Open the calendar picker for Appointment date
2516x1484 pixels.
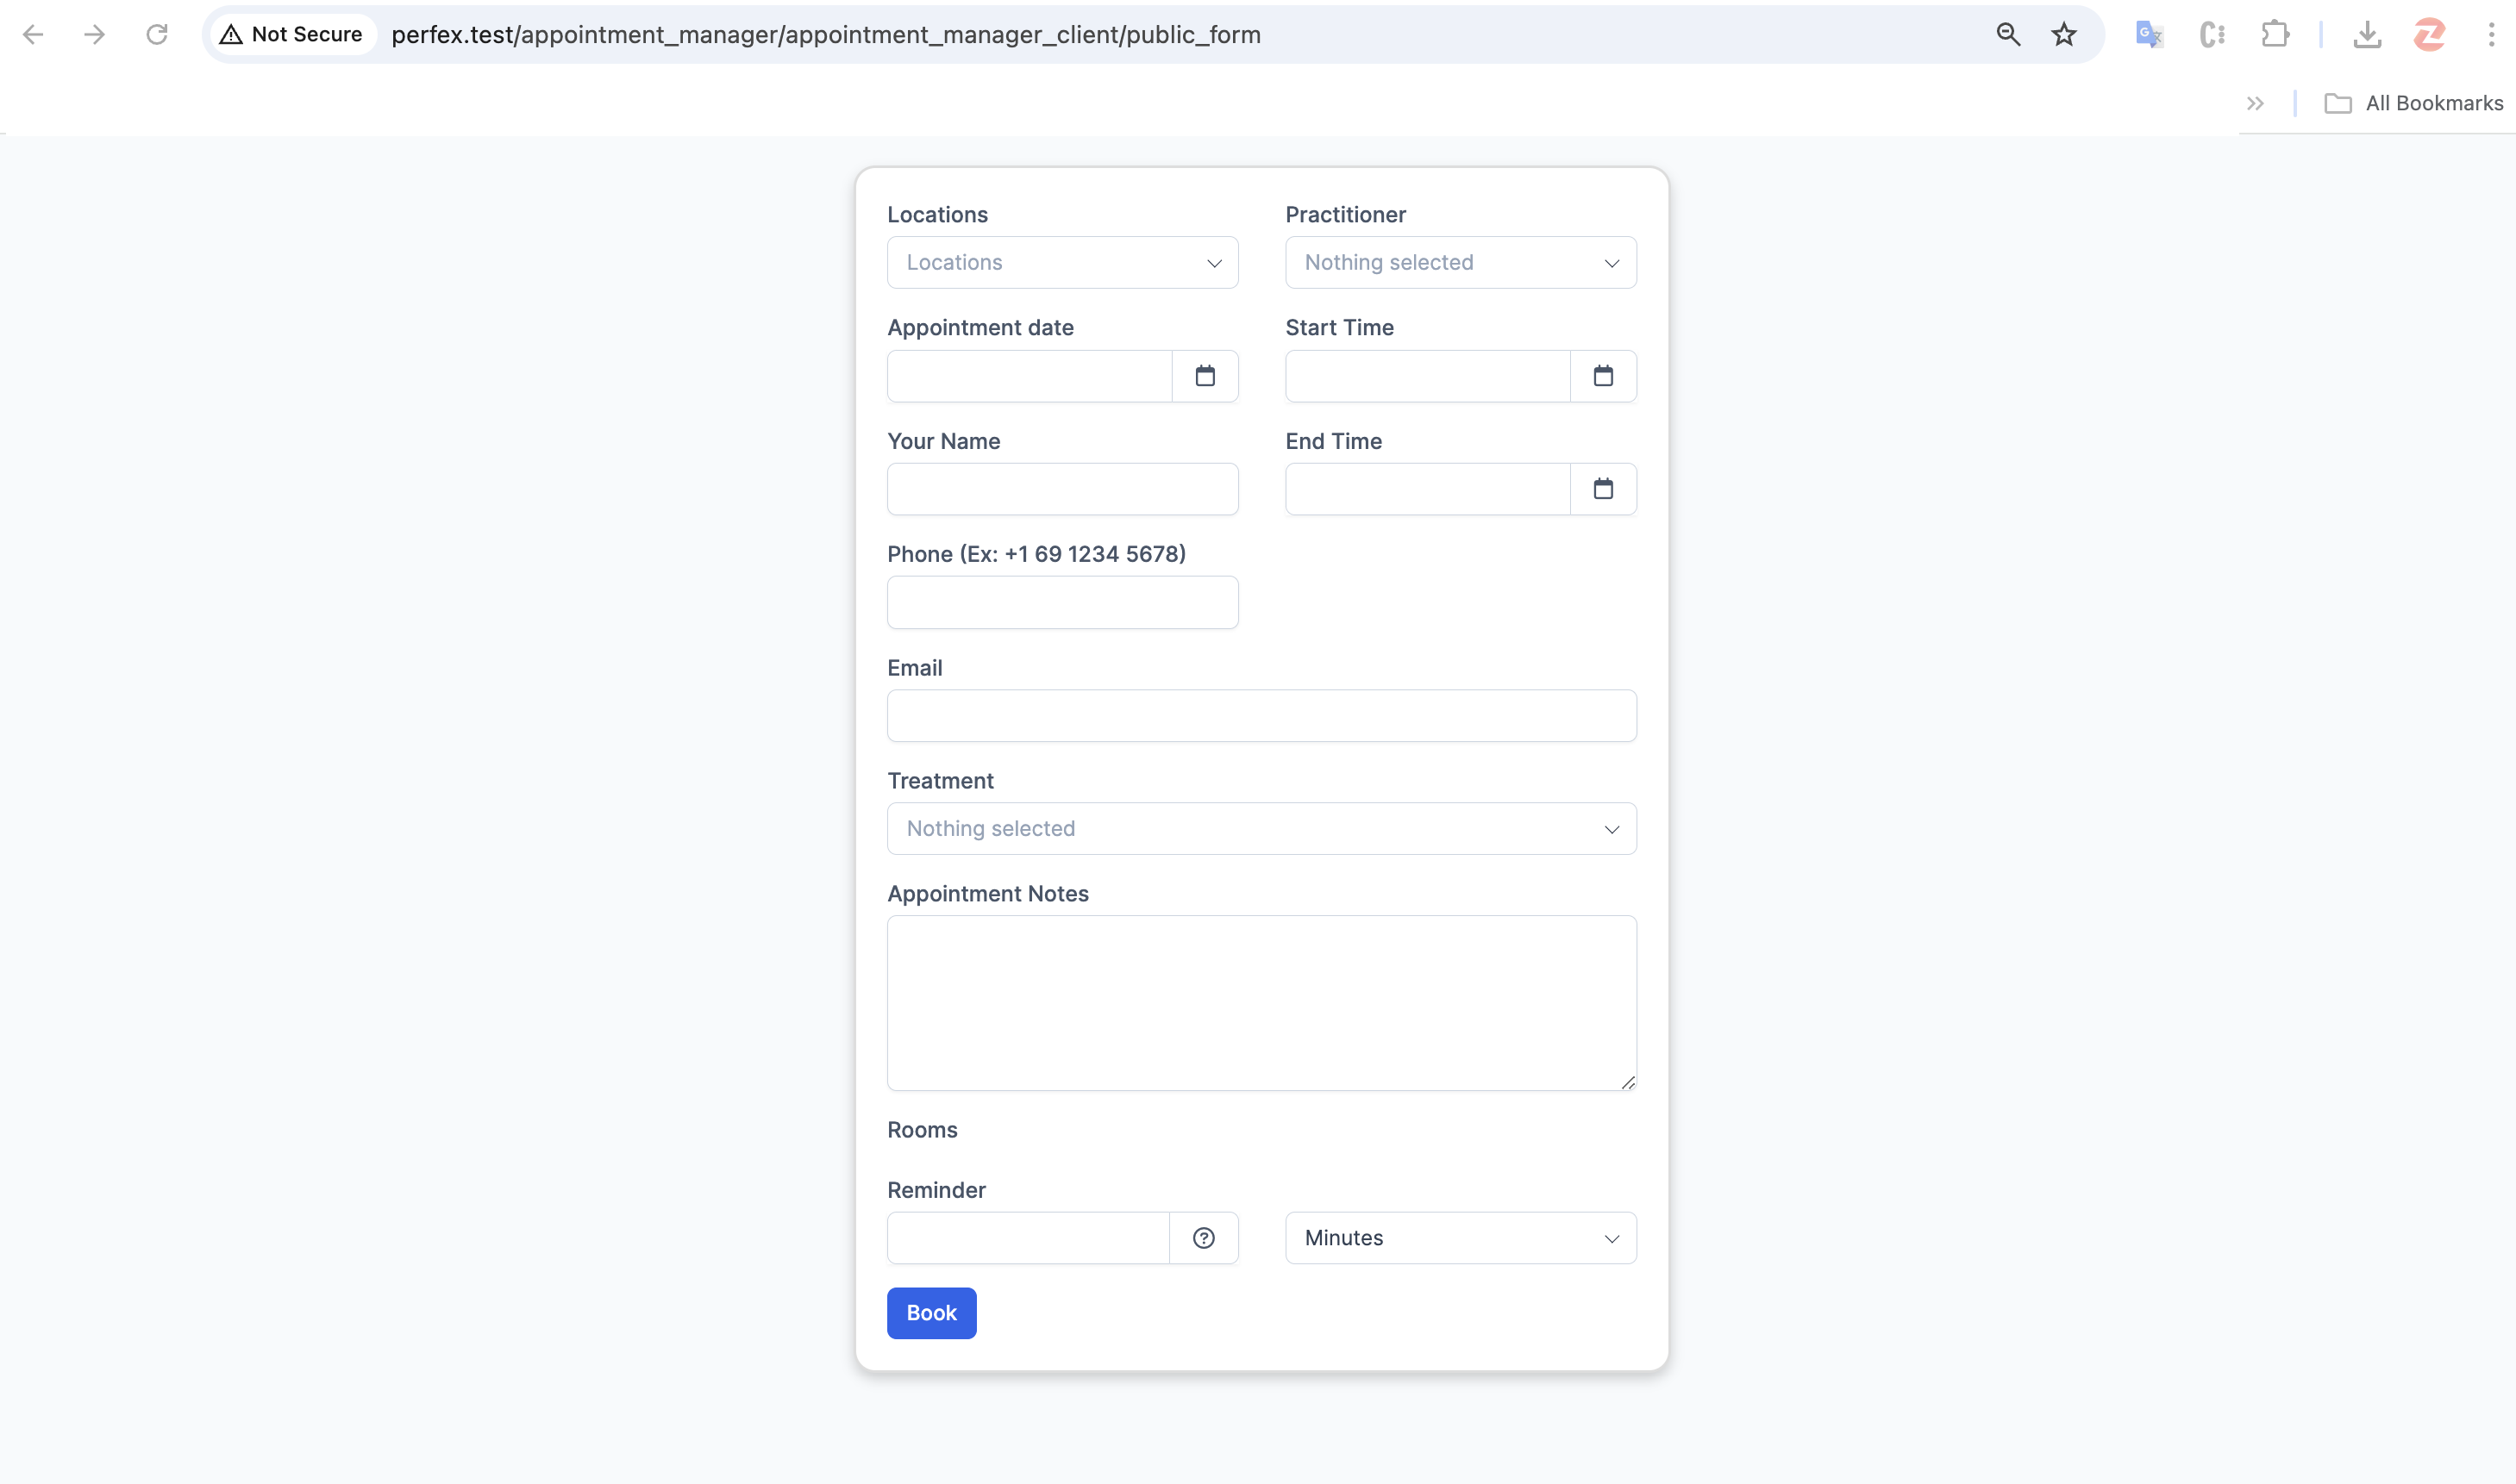click(x=1205, y=376)
